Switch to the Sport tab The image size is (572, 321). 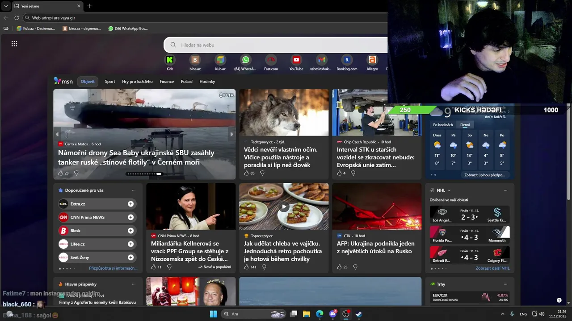point(110,82)
